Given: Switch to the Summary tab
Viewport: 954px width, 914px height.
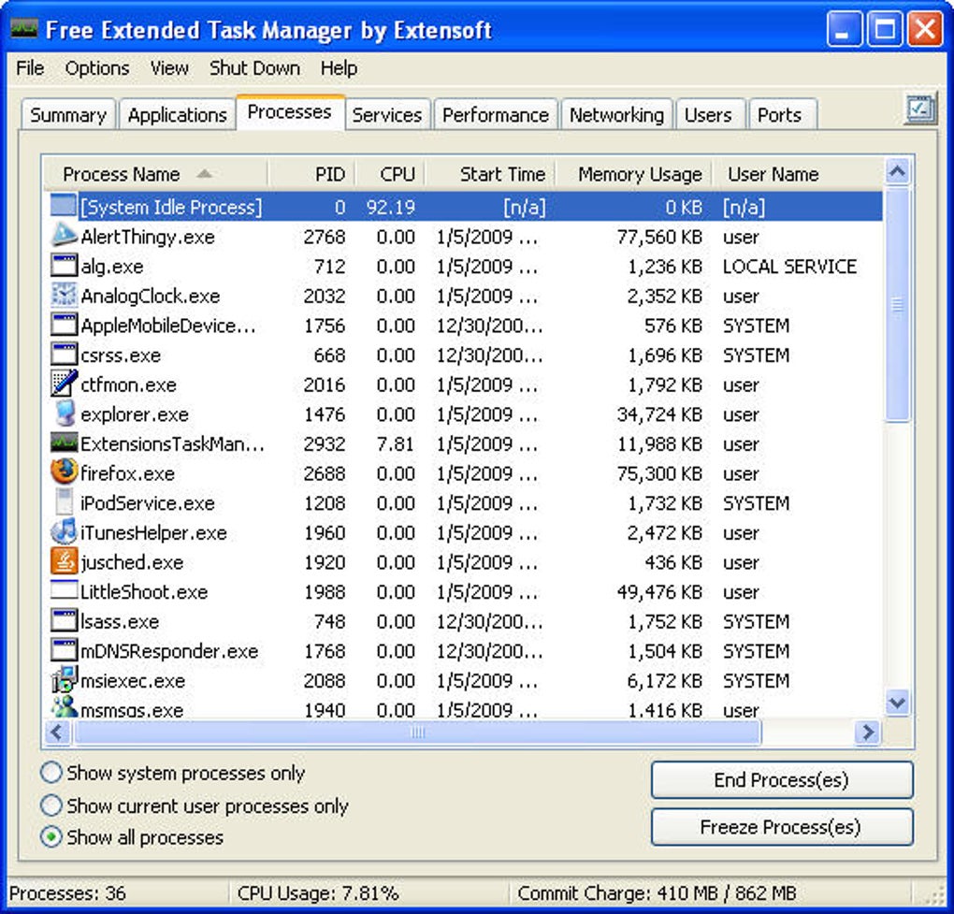Looking at the screenshot, I should [x=68, y=114].
